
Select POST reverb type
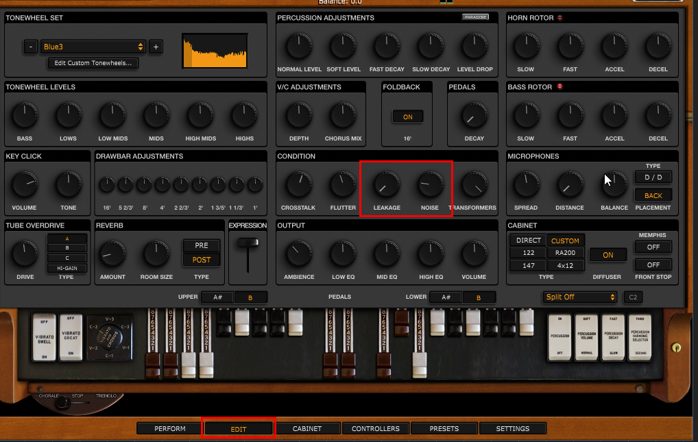(201, 260)
